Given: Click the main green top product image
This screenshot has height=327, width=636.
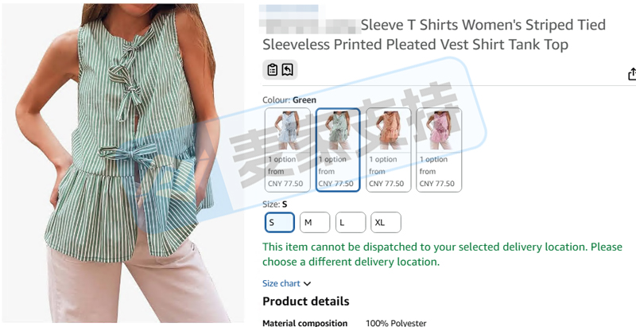Looking at the screenshot, I should 123,164.
